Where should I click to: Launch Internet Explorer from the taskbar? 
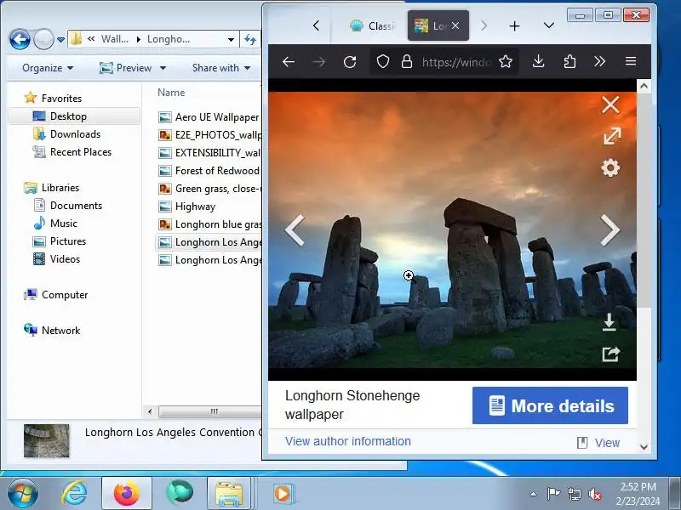pyautogui.click(x=74, y=493)
